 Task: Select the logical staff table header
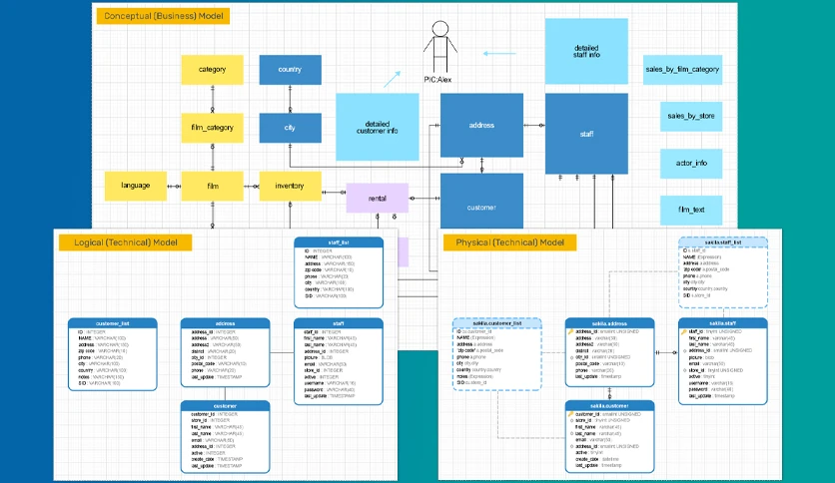[x=339, y=323]
